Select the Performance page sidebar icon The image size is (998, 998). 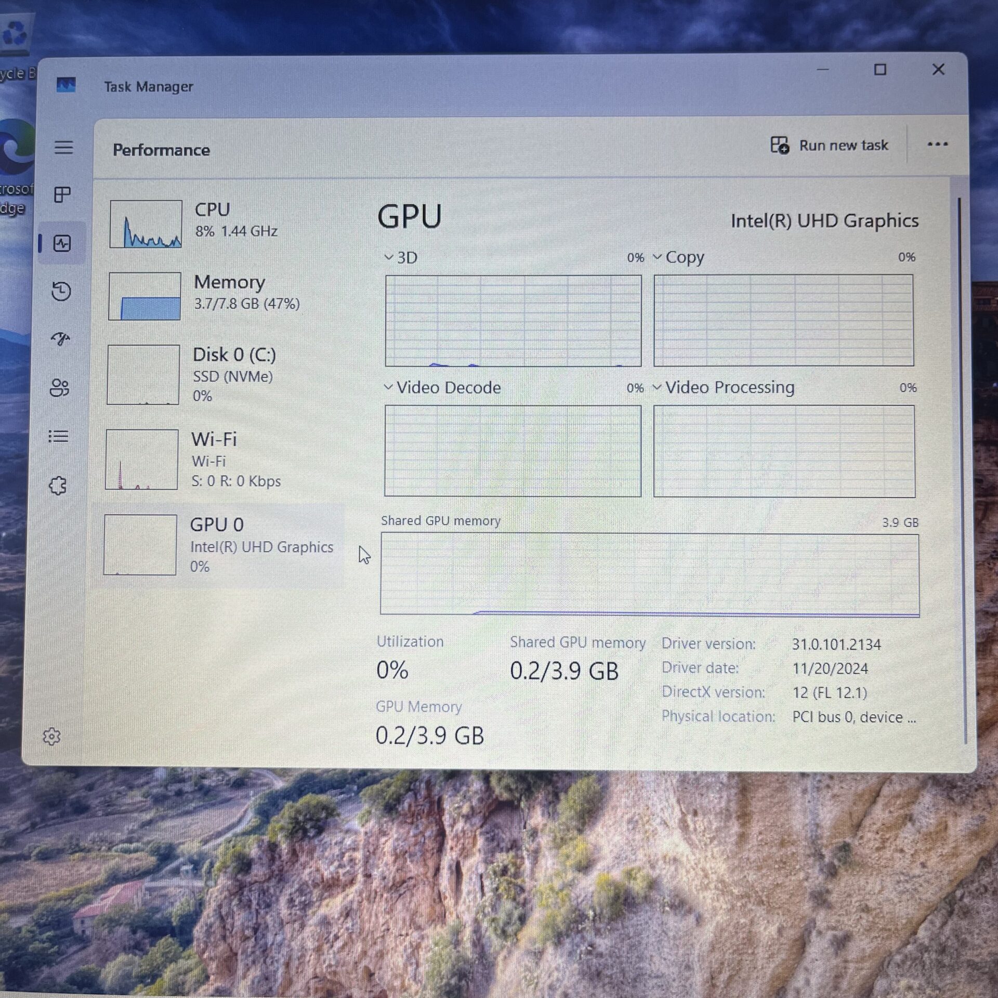point(62,243)
